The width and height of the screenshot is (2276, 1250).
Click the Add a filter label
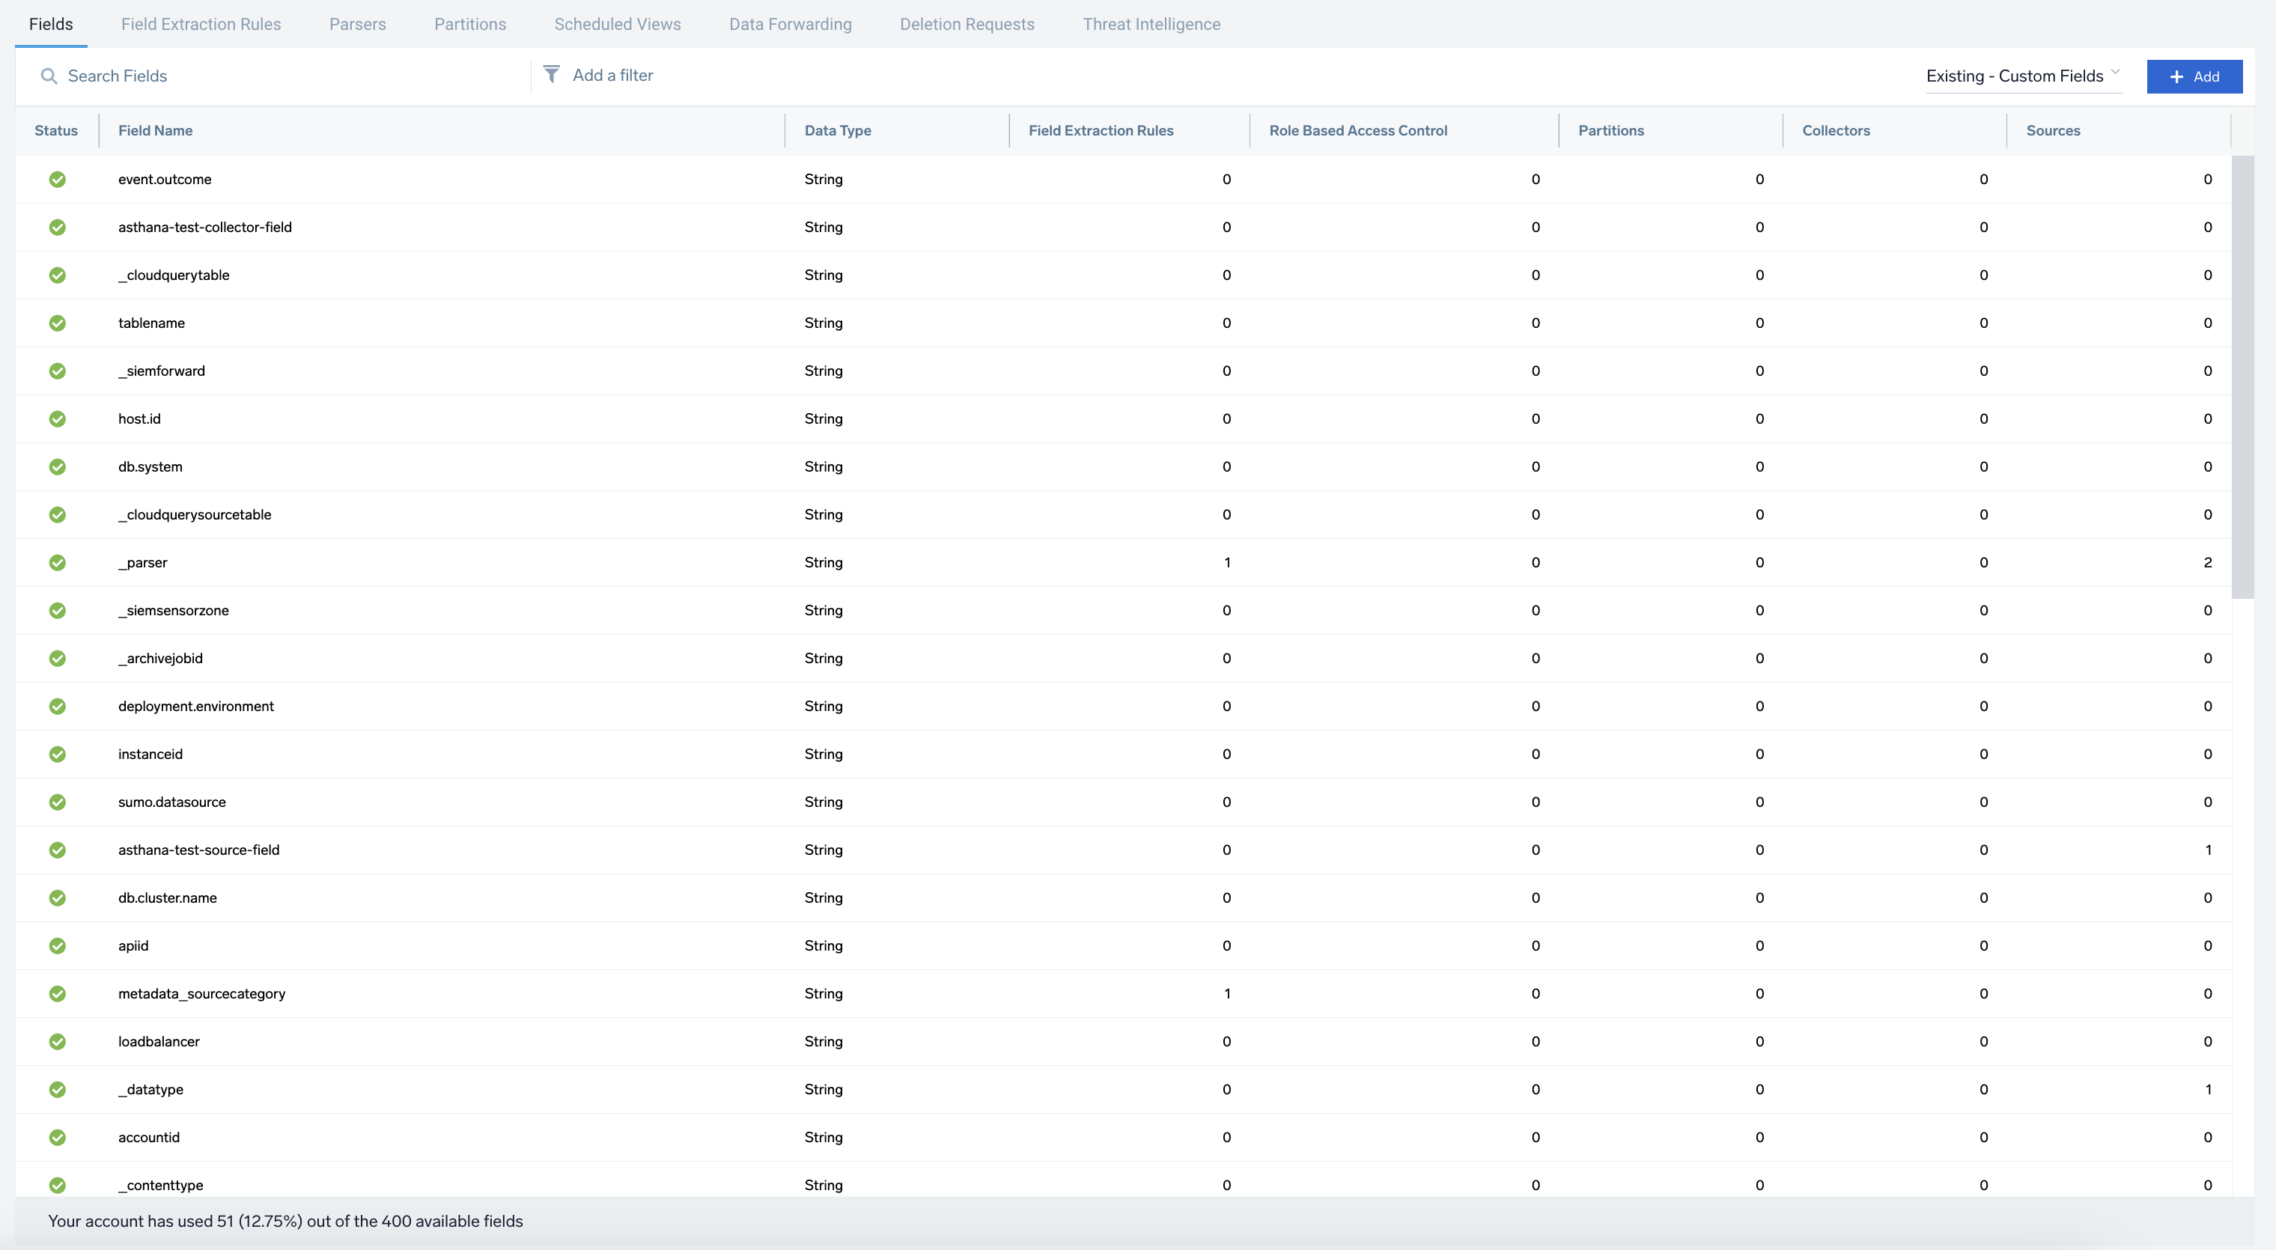click(613, 75)
